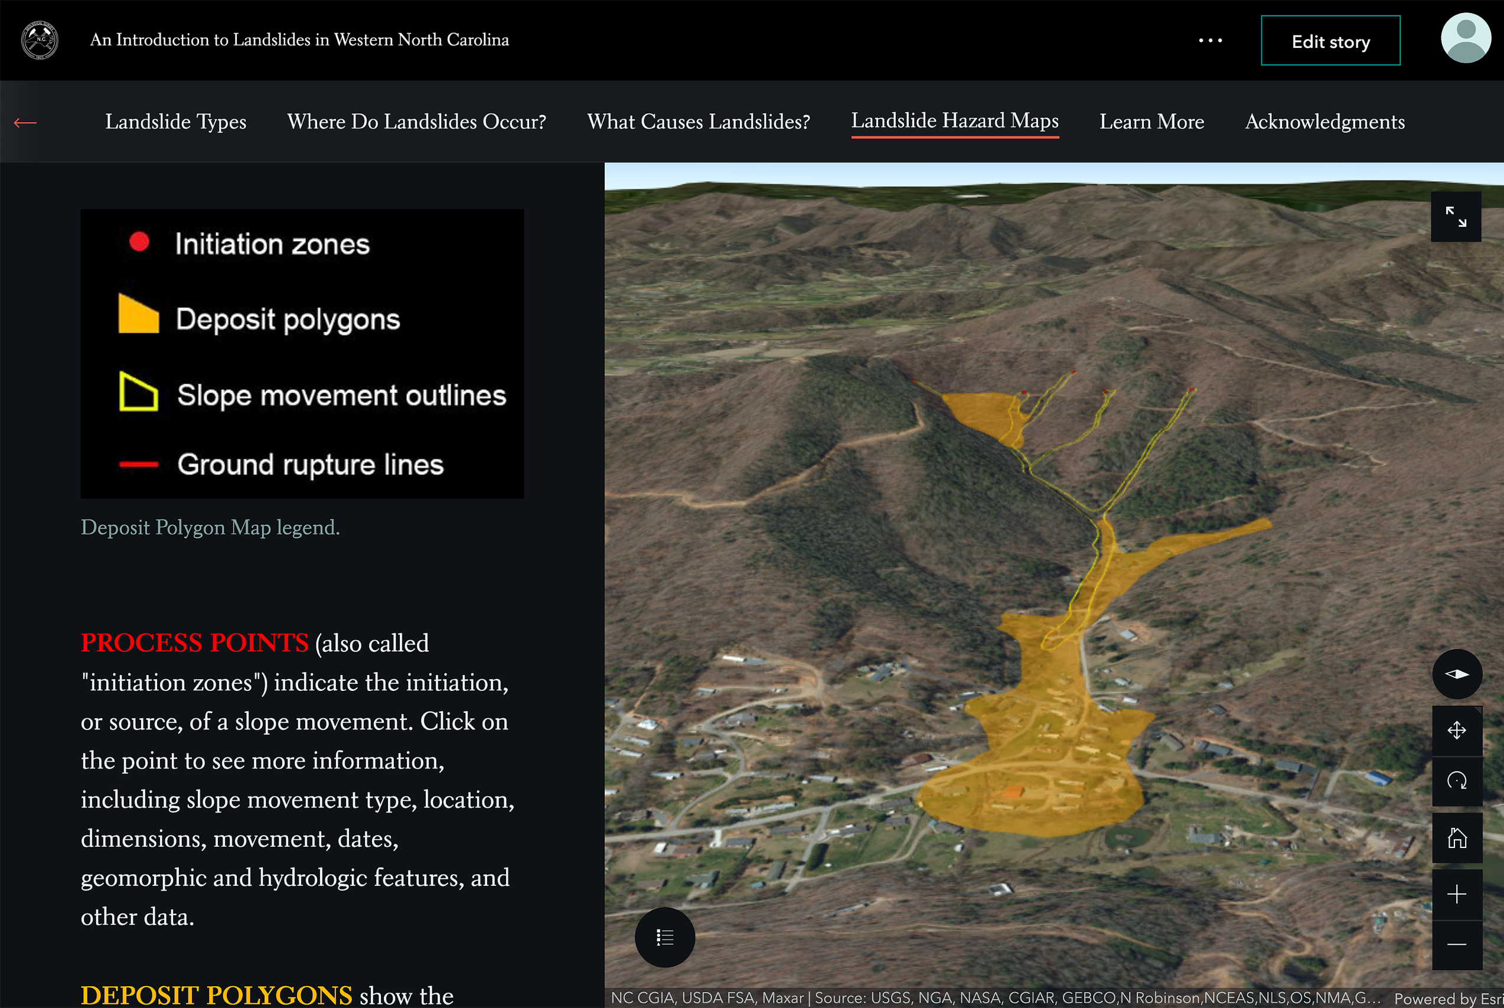Select What Causes Landslides? tab
The image size is (1504, 1008).
click(698, 122)
